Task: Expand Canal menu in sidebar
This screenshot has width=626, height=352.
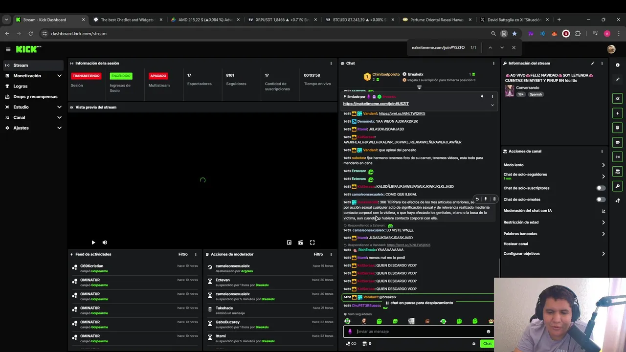Action: (x=33, y=117)
